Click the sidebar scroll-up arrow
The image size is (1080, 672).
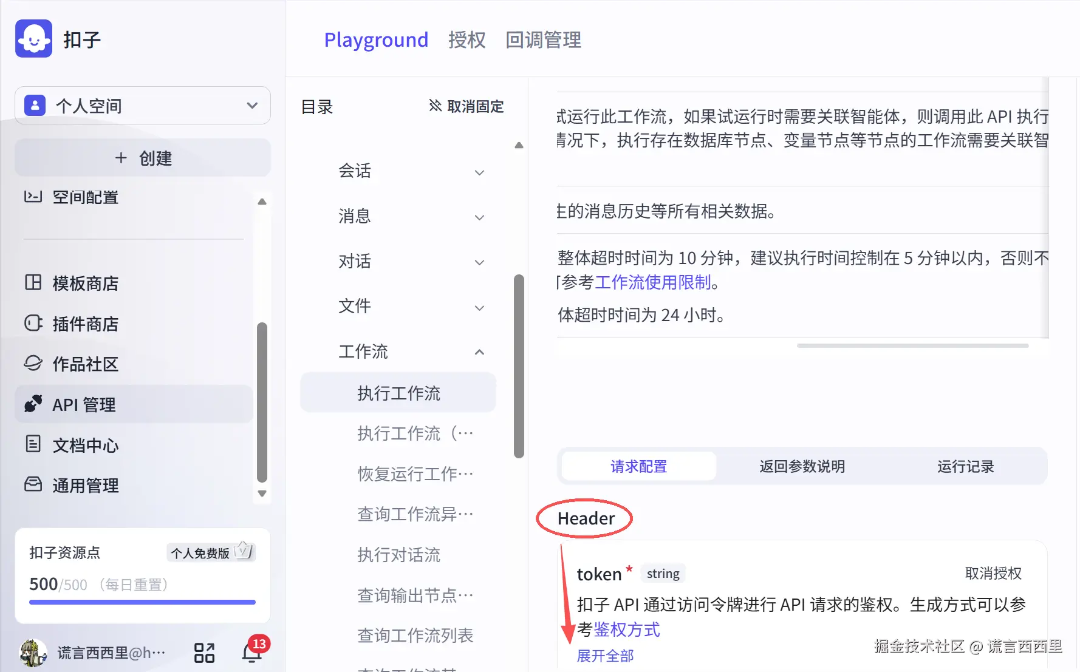coord(262,202)
